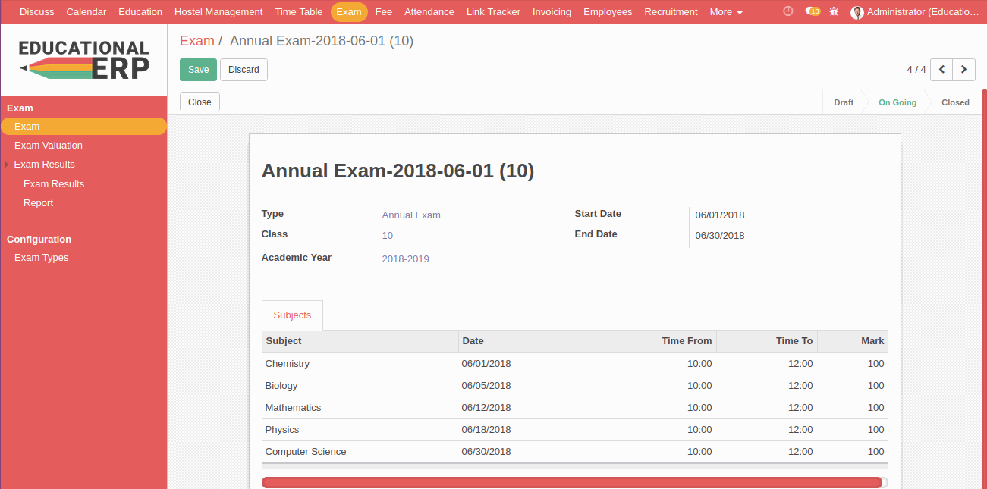Discard changes to the exam
The width and height of the screenshot is (987, 489).
(244, 70)
